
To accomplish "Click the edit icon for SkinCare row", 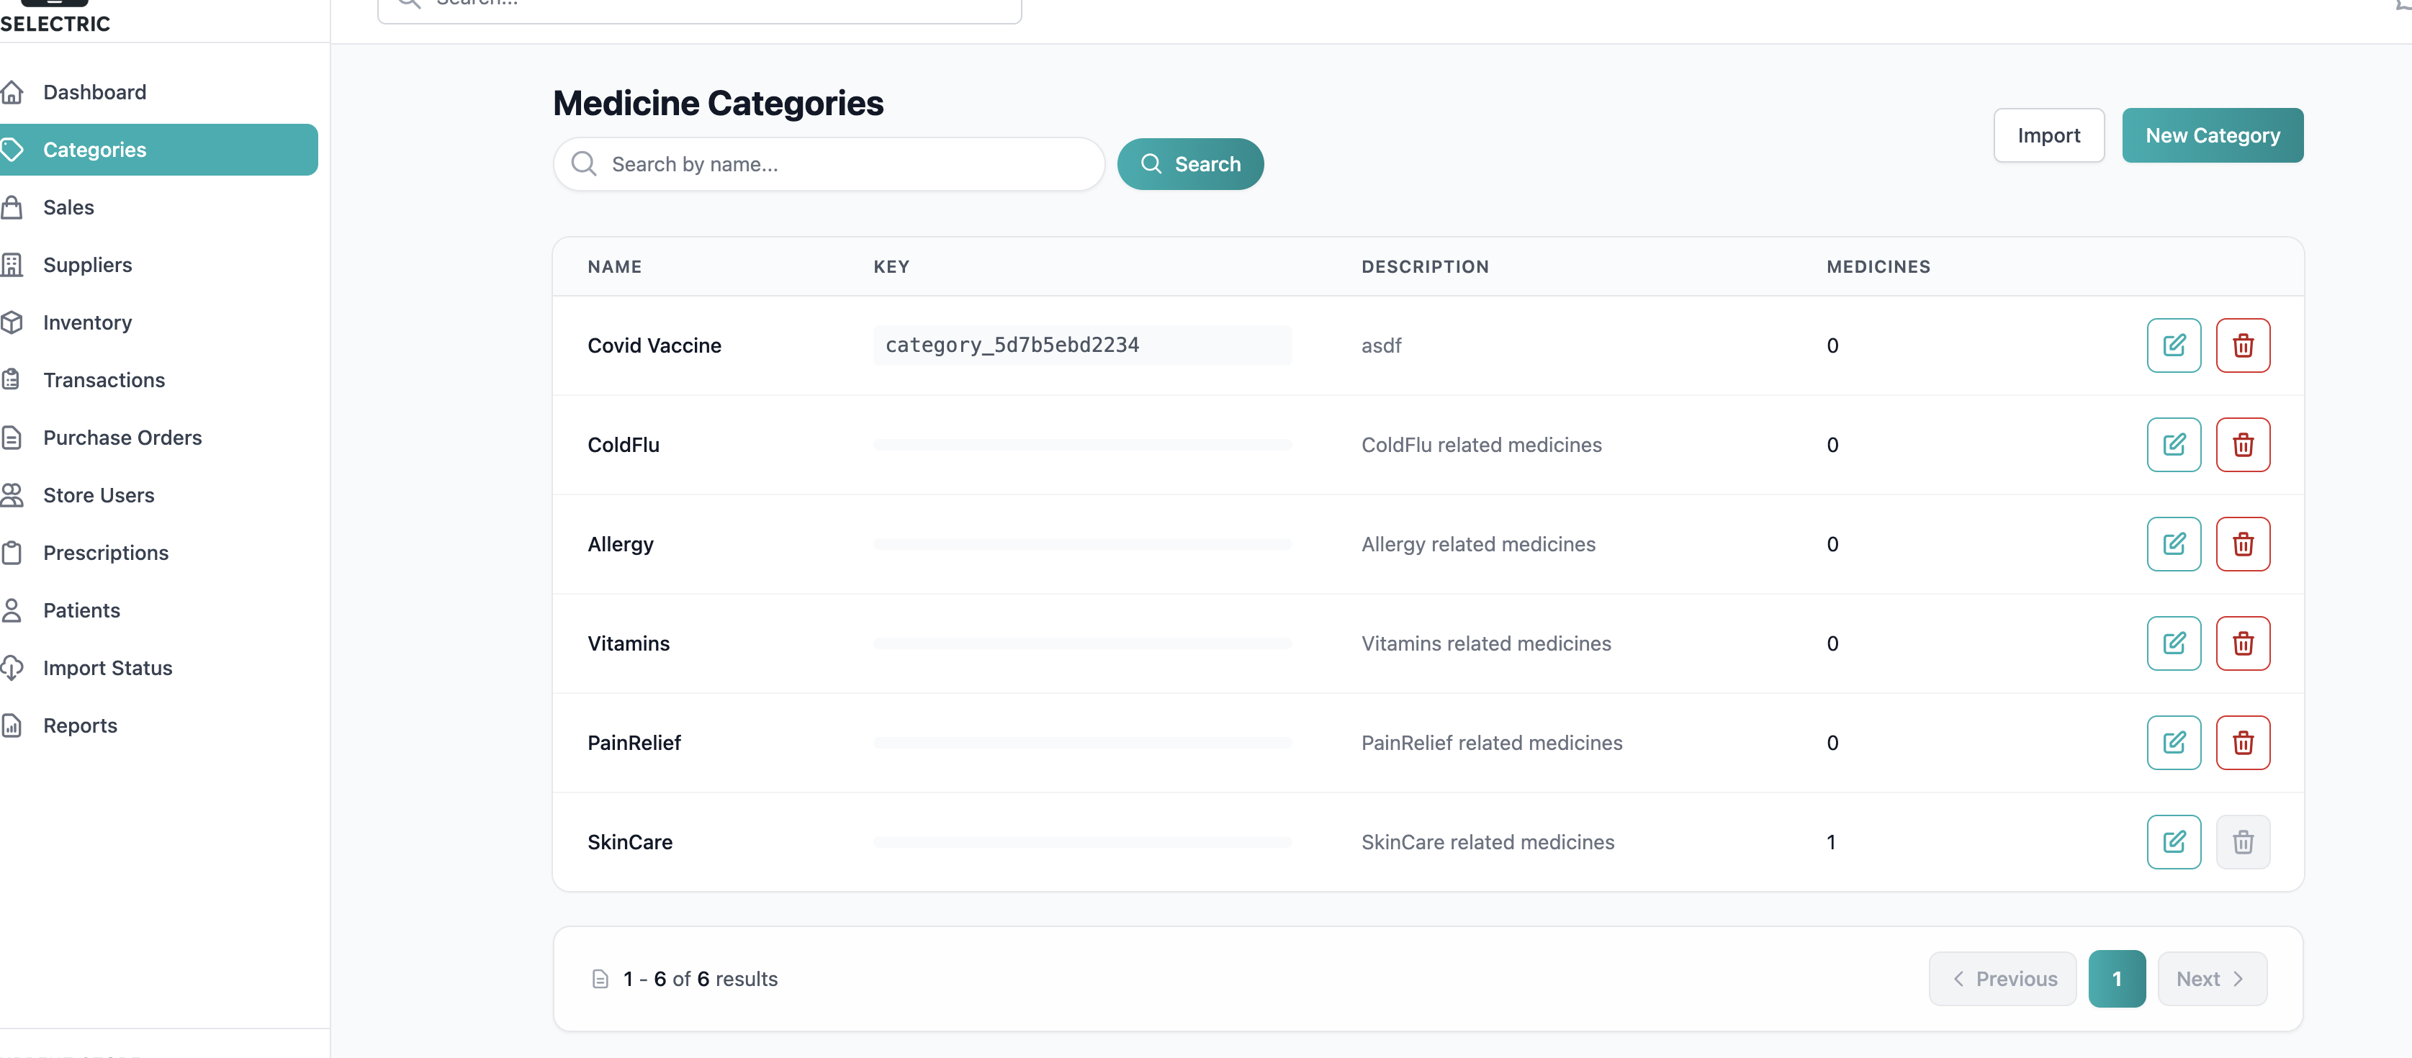I will tap(2173, 841).
